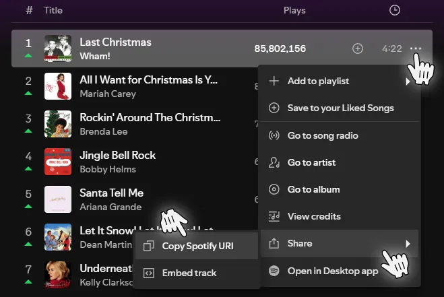Viewport: 444px width, 297px height.
Task: Click the View credits icon
Action: [x=274, y=216]
